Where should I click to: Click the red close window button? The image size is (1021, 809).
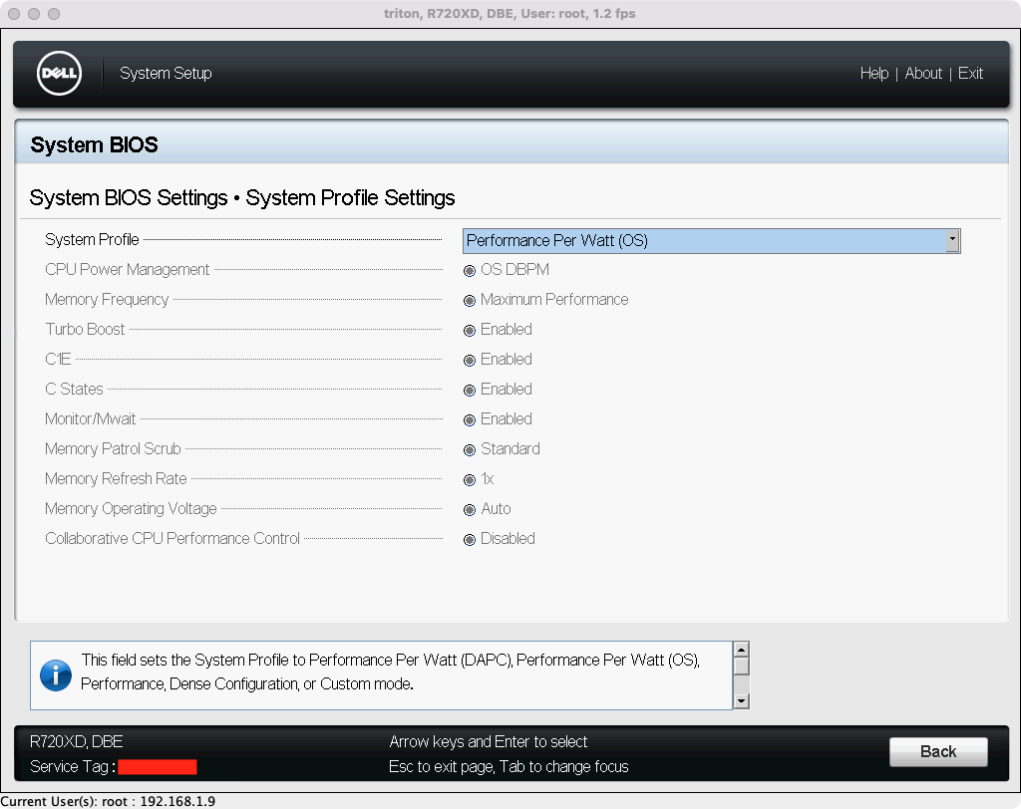click(14, 14)
